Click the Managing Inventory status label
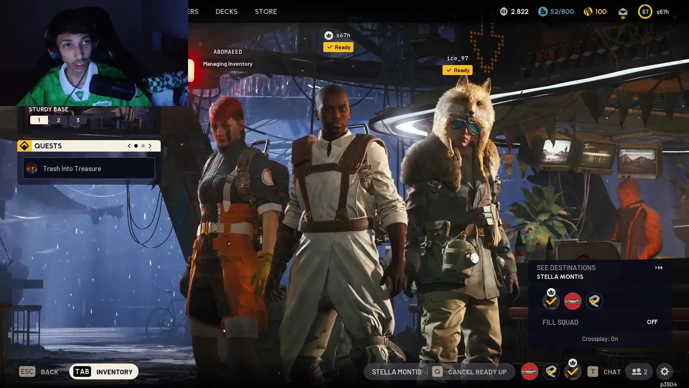Screen dimensions: 689x388 228,64
